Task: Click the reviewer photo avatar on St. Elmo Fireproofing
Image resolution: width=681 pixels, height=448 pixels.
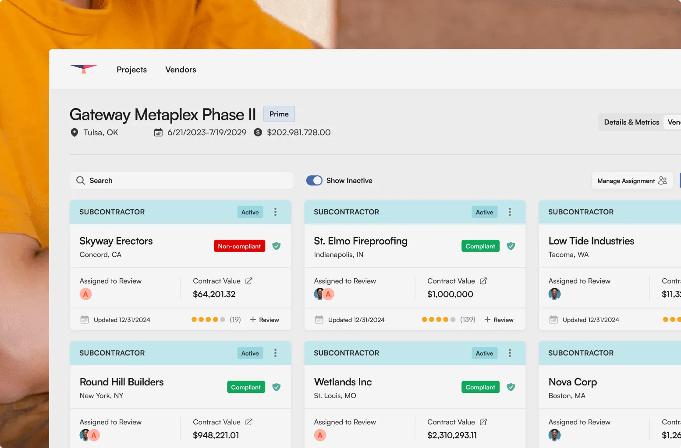Action: [318, 294]
